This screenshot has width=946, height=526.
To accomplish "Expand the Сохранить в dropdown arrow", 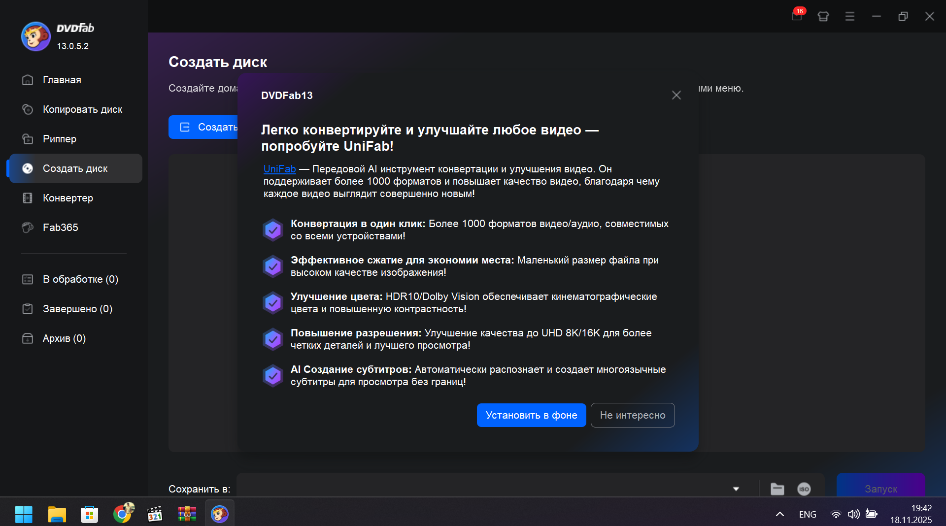I will click(x=736, y=489).
